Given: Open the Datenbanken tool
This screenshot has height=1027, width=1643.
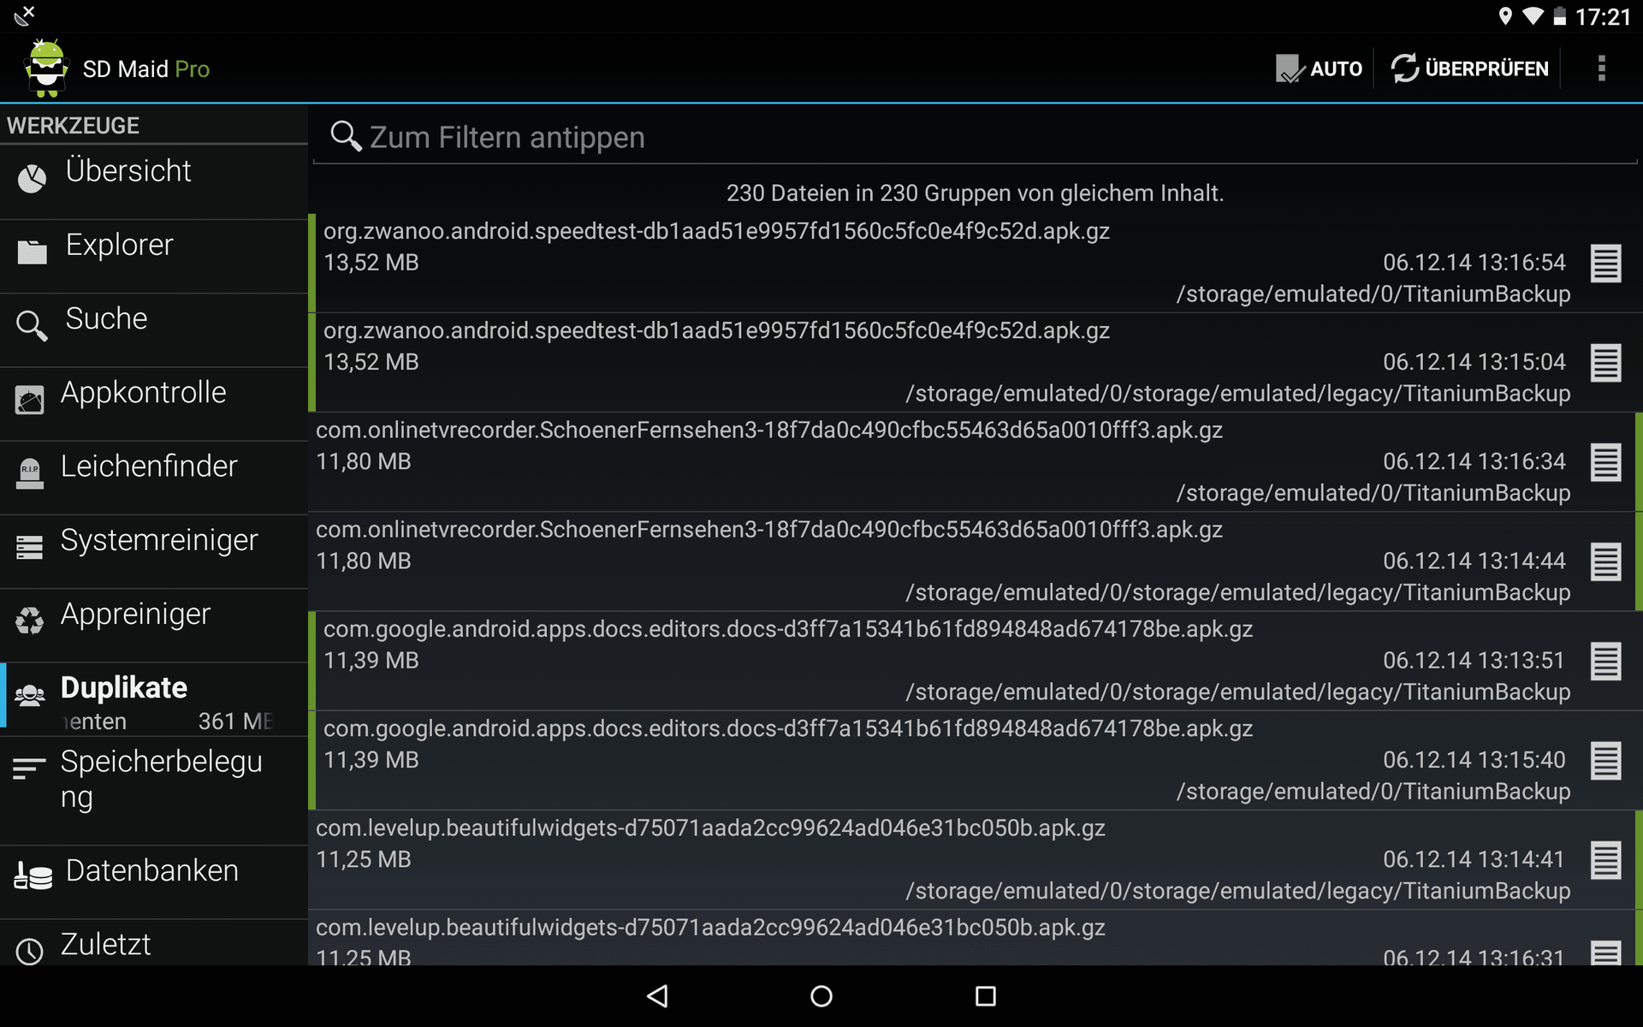Looking at the screenshot, I should click(154, 882).
